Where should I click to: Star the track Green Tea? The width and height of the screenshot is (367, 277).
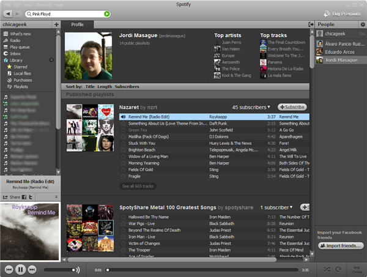point(124,130)
